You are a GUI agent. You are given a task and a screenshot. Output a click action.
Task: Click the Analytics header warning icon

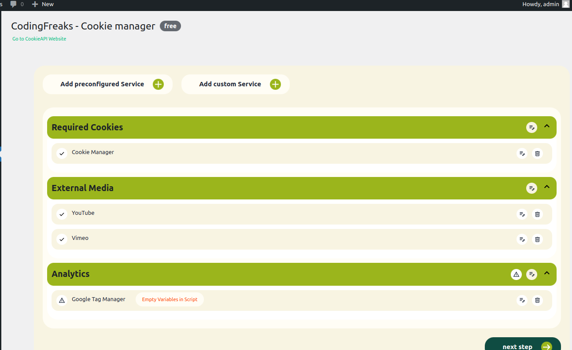tap(517, 275)
